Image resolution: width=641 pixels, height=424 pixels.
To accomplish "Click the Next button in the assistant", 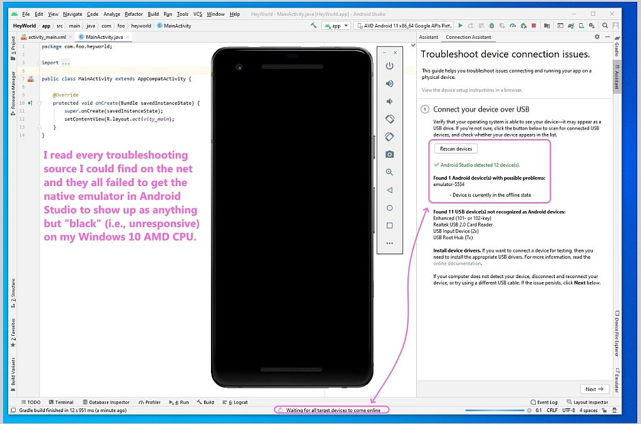I will pos(595,389).
